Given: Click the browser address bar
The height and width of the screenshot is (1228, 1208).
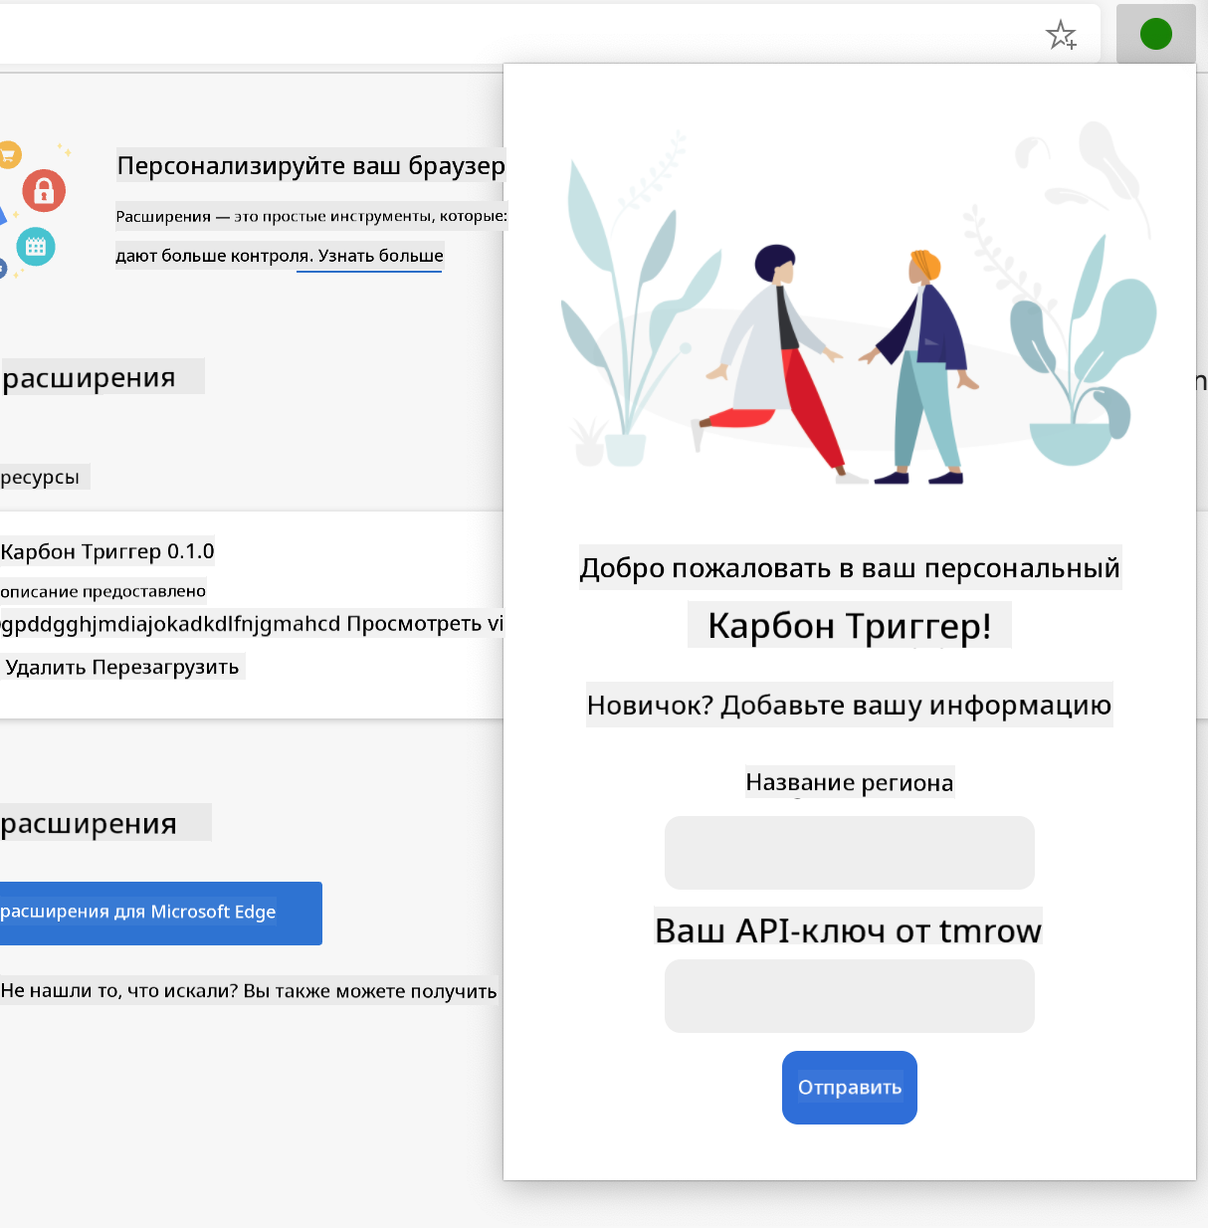Looking at the screenshot, I should pos(498,35).
